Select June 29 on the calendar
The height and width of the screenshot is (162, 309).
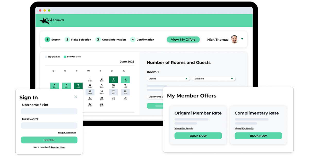90,105
